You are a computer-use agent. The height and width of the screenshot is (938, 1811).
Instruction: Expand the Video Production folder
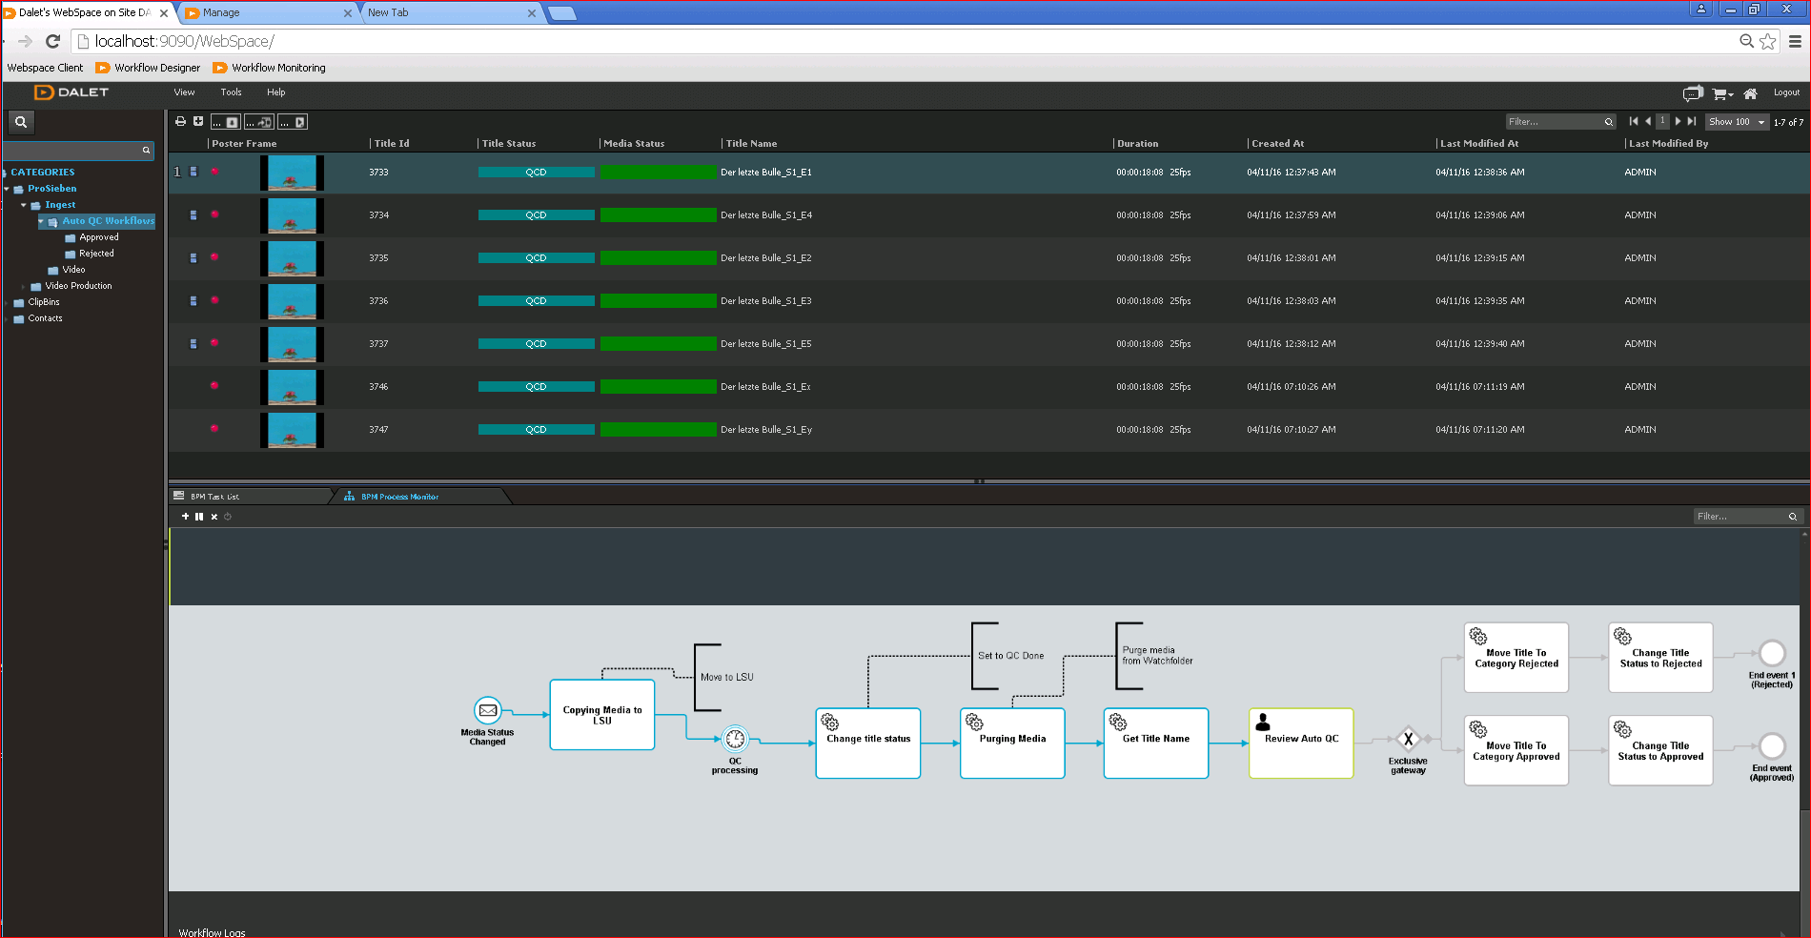(x=24, y=286)
